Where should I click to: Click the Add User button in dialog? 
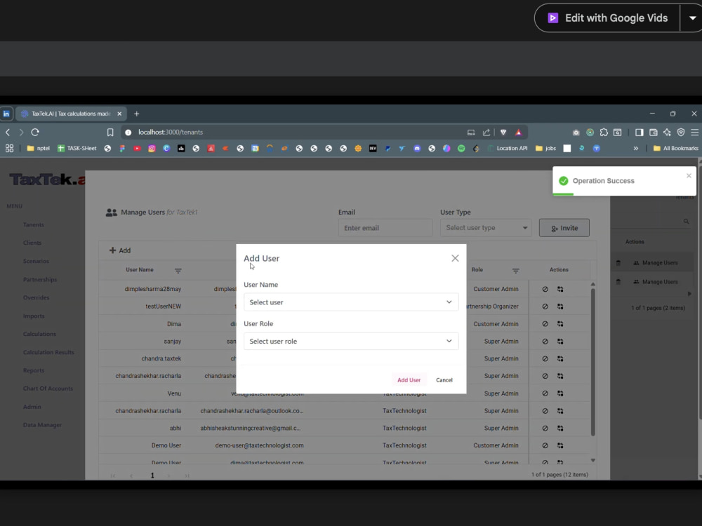point(409,379)
